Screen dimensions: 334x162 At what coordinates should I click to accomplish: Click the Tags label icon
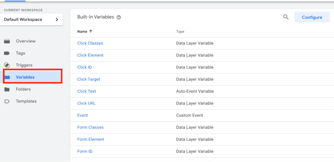point(7,53)
